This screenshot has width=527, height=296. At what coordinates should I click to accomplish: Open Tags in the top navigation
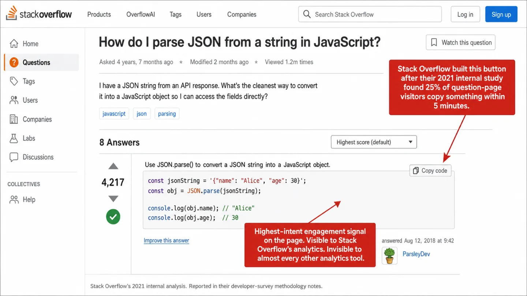pyautogui.click(x=176, y=15)
